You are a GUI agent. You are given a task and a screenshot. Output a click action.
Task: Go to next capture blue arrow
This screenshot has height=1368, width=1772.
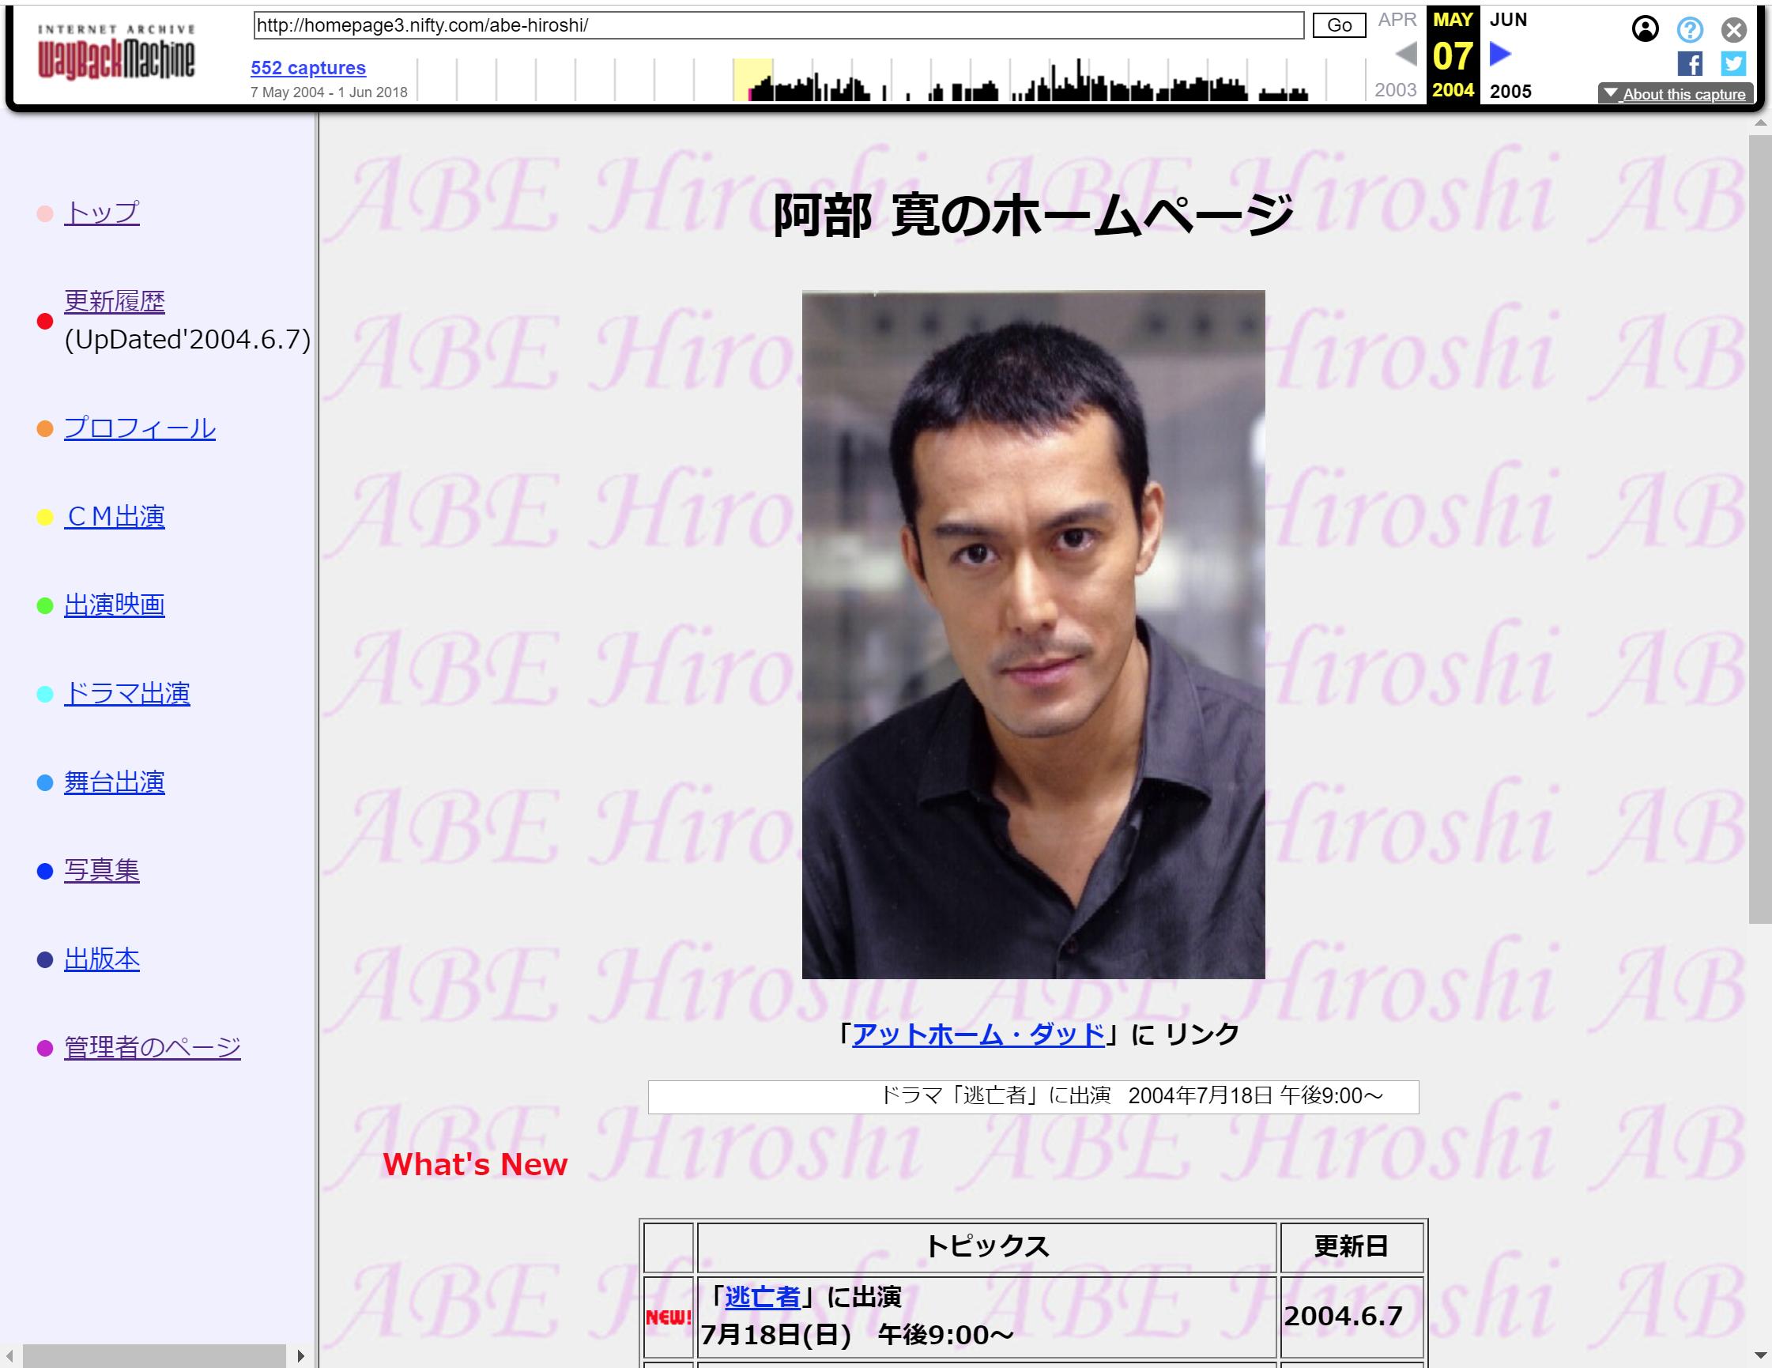coord(1500,55)
